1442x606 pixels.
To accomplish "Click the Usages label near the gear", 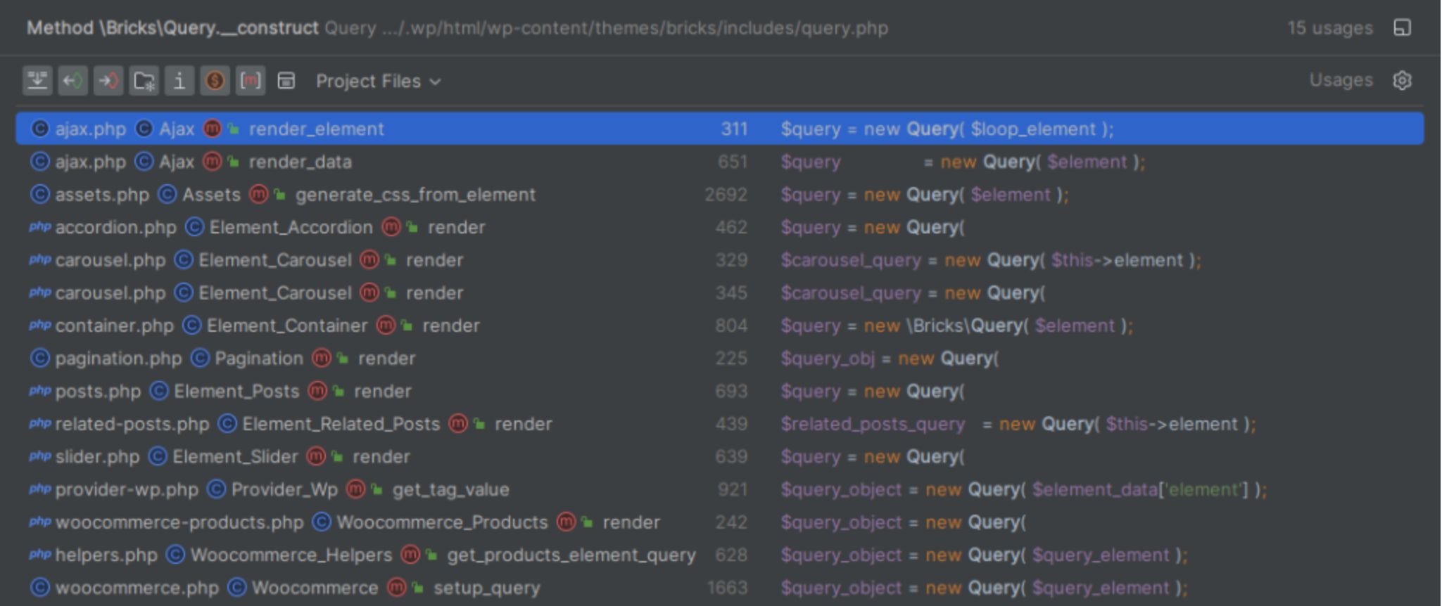I will point(1340,81).
